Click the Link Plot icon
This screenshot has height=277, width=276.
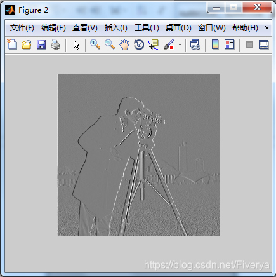click(195, 44)
